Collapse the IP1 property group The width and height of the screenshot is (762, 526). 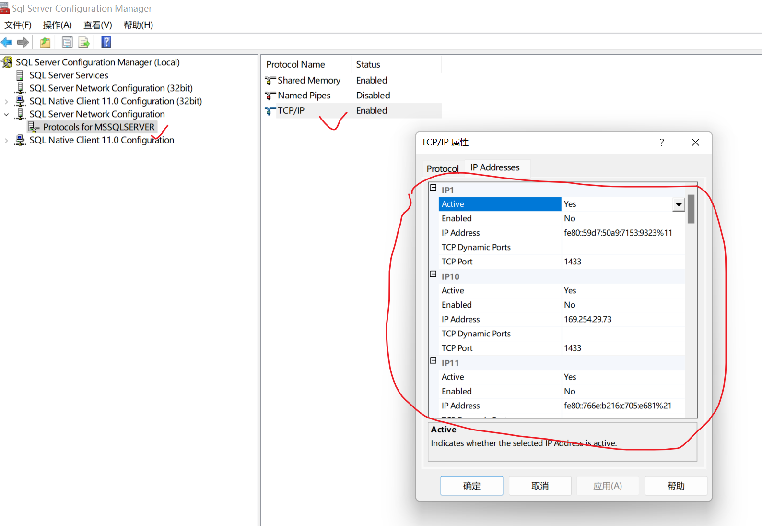point(433,188)
